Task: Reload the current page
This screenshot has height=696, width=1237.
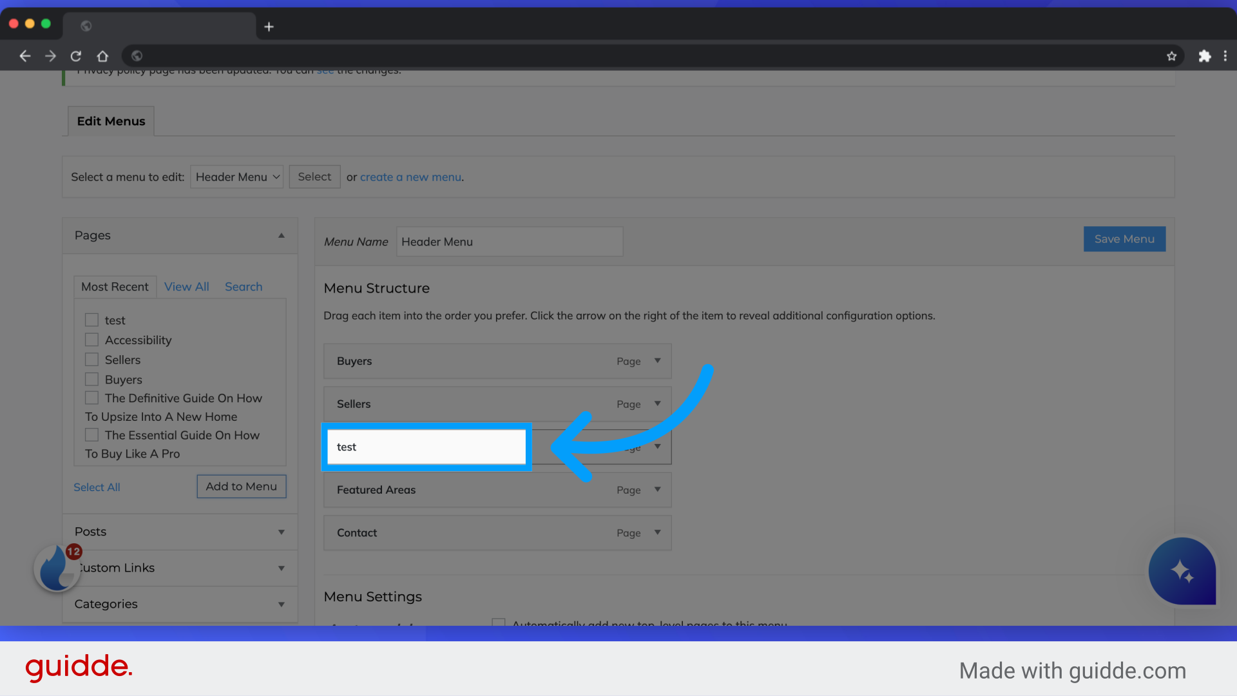Action: coord(76,56)
